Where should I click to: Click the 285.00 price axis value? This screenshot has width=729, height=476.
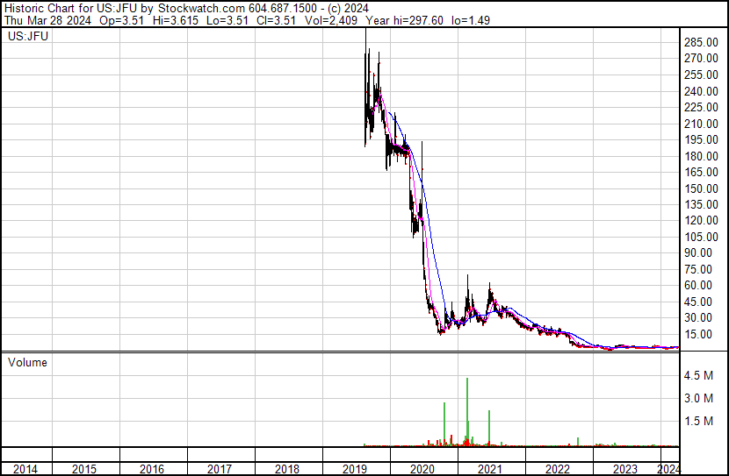pyautogui.click(x=701, y=42)
